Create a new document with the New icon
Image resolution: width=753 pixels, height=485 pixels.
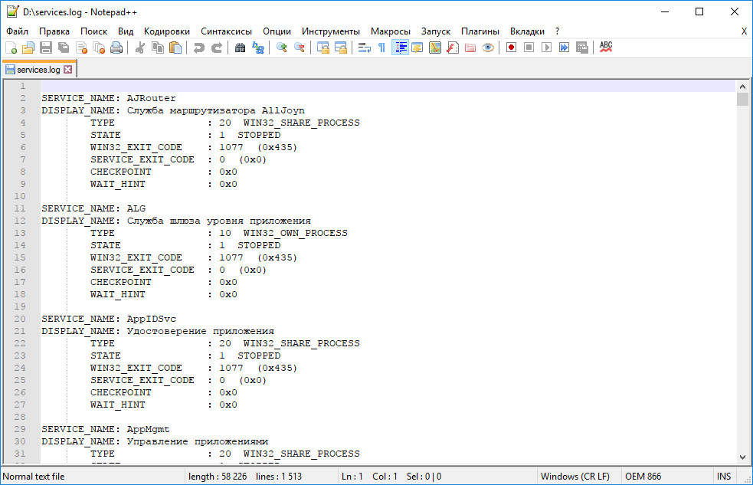pos(11,48)
